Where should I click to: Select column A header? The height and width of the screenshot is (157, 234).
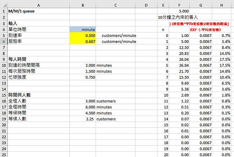point(39,5)
